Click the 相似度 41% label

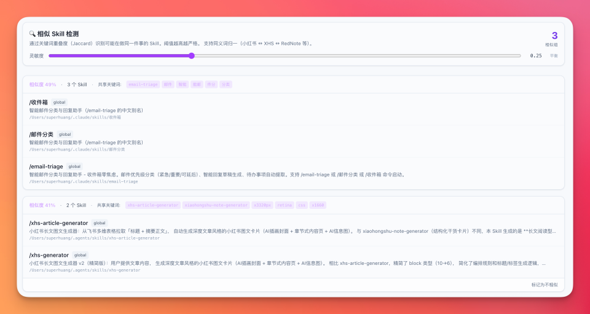(42, 205)
